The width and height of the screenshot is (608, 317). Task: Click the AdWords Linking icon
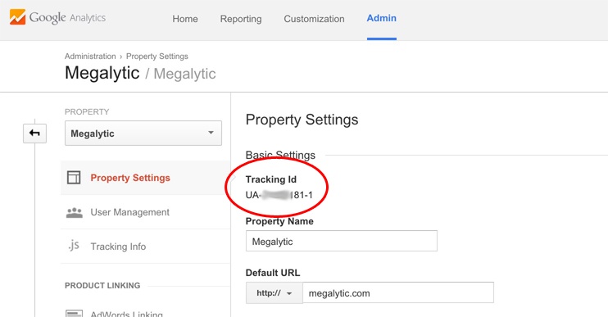coord(74,313)
